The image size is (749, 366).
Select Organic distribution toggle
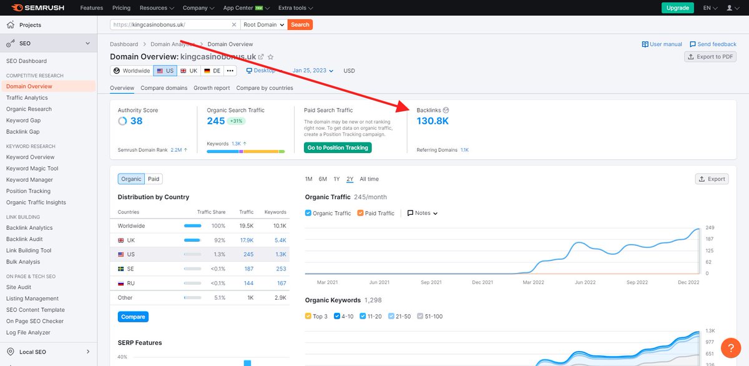(131, 179)
